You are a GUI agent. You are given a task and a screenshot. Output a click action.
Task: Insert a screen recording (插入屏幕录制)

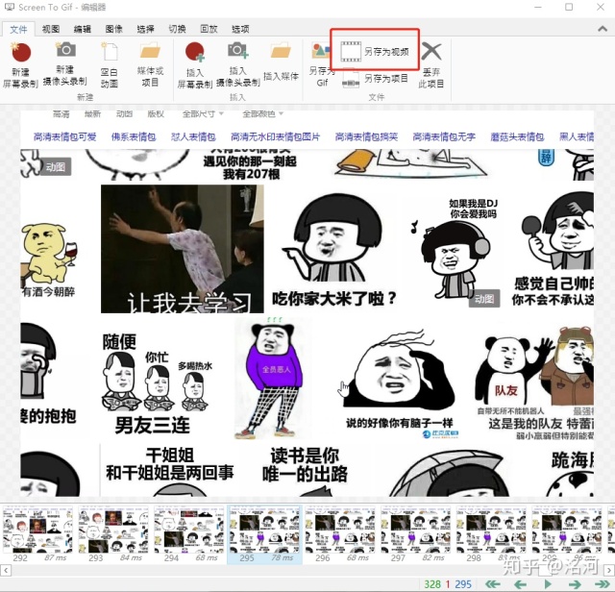(x=195, y=64)
